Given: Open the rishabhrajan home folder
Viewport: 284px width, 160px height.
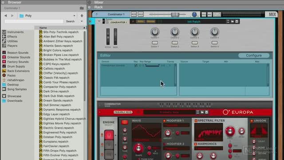Looking at the screenshot, I should coord(13,80).
